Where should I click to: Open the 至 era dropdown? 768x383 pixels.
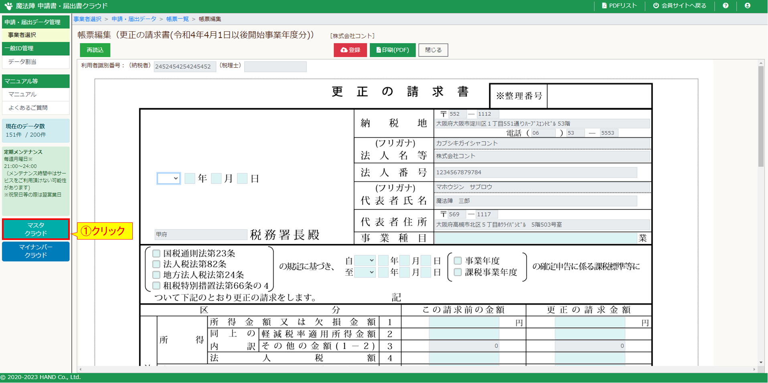(365, 272)
